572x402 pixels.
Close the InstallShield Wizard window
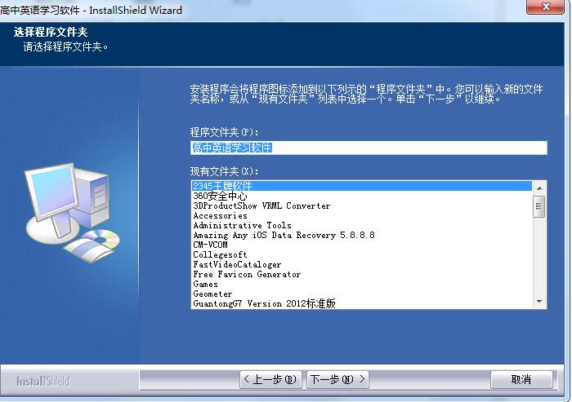click(x=546, y=7)
